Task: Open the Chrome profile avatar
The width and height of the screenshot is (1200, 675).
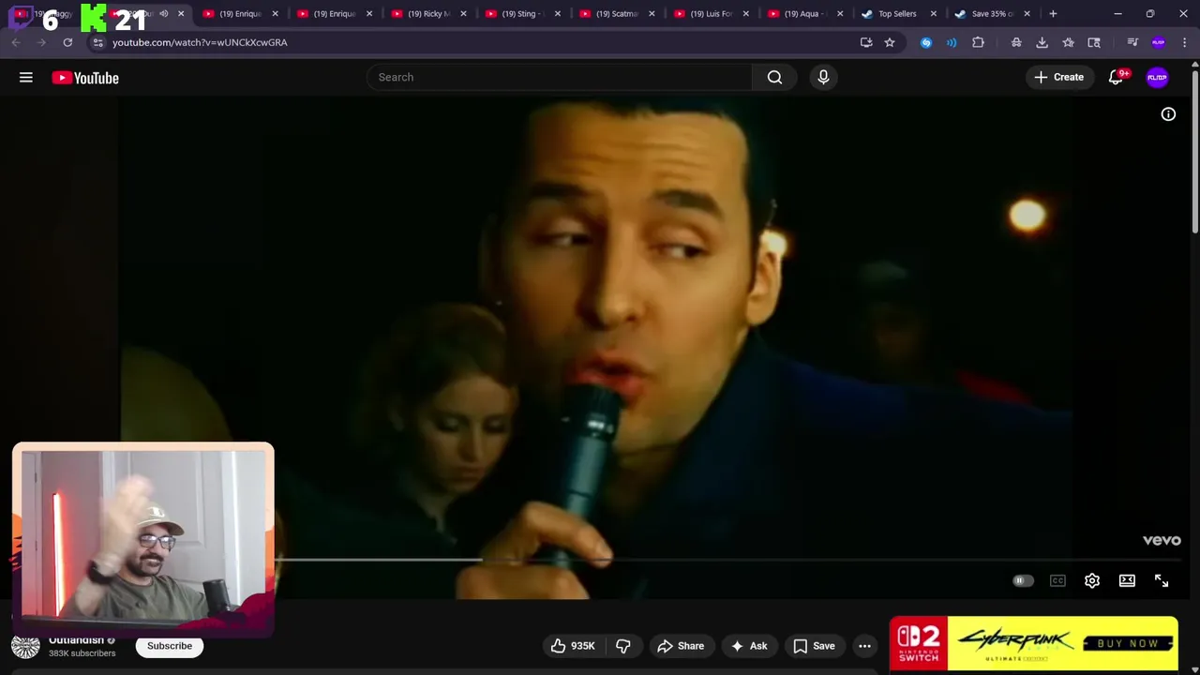Action: click(1159, 42)
